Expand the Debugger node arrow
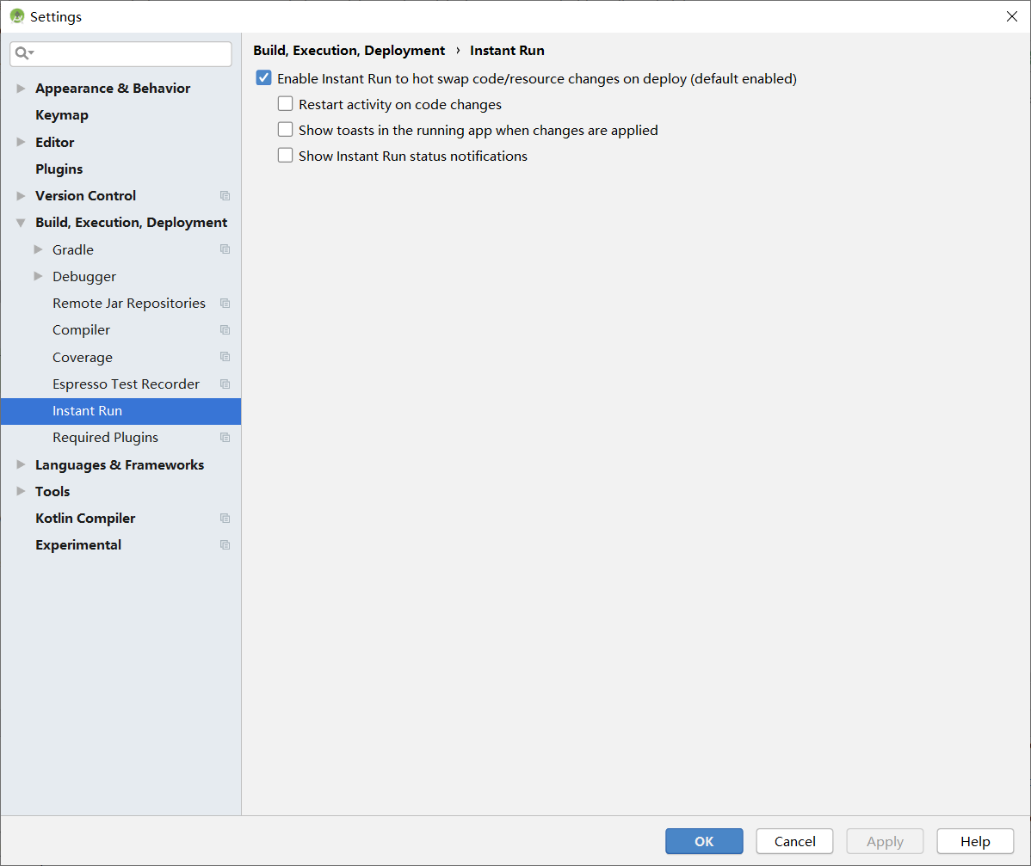Viewport: 1031px width, 866px height. (x=38, y=277)
